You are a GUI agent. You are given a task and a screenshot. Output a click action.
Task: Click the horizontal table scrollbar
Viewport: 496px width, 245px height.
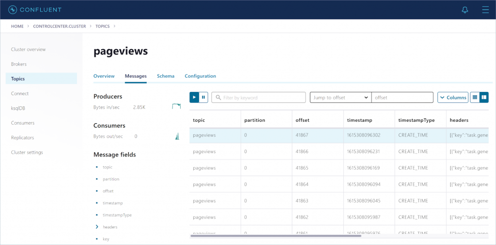[276, 236]
